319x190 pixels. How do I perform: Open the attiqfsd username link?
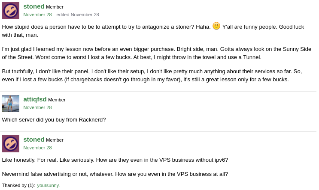tap(35, 99)
